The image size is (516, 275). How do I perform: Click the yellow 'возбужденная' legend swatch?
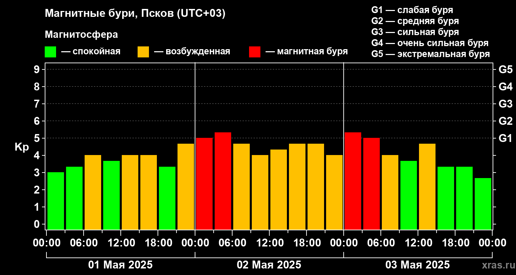[143, 52]
